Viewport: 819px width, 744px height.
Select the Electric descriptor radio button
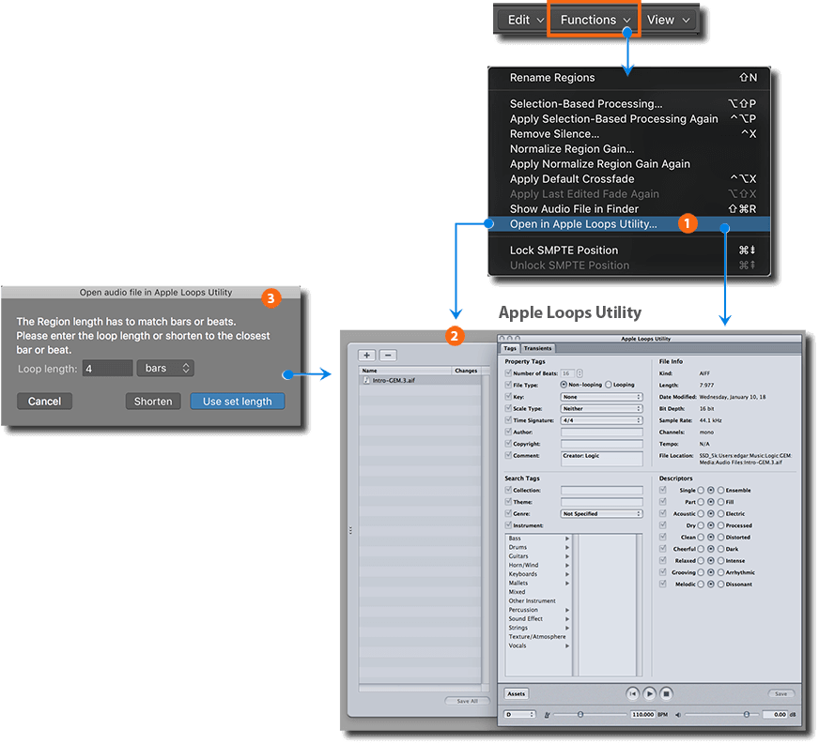721,514
